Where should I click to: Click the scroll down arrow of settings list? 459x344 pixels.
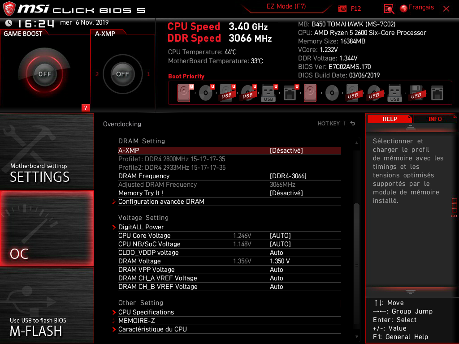point(356,337)
